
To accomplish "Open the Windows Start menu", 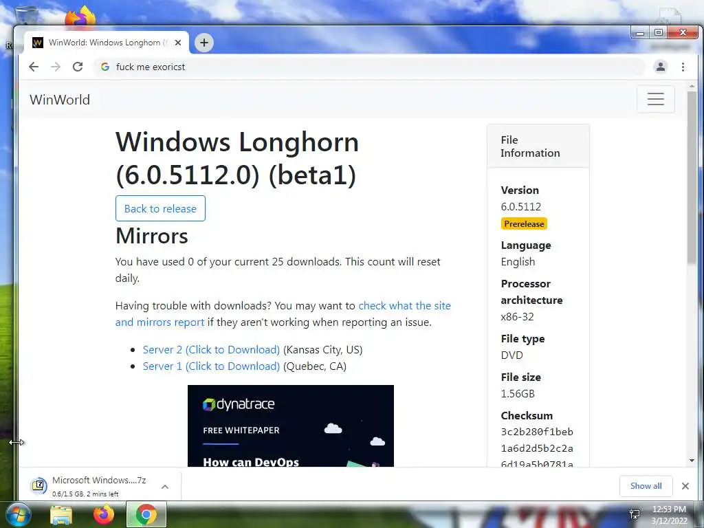I will (x=17, y=514).
